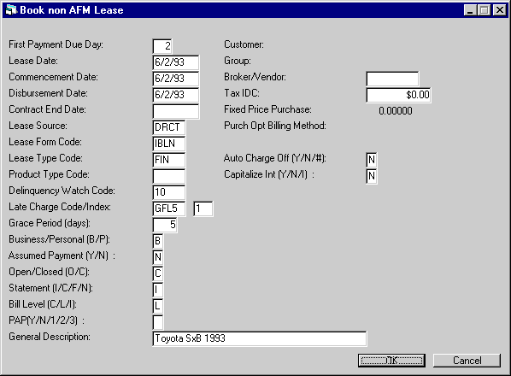Focus the empty Broker/Vendor field
511x376 pixels.
(x=392, y=79)
